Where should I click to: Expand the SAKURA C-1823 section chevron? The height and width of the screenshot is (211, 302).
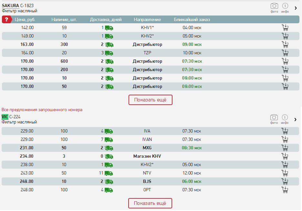click(x=296, y=8)
